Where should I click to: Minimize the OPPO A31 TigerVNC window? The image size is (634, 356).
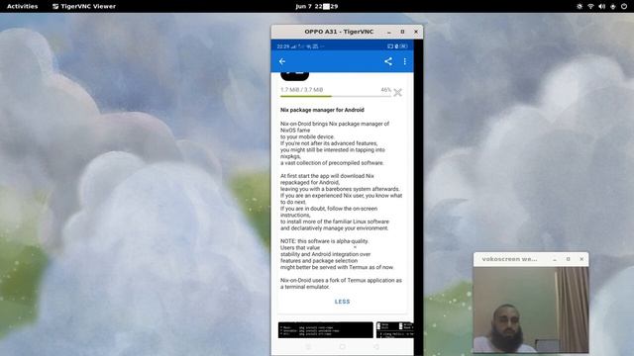pos(389,32)
